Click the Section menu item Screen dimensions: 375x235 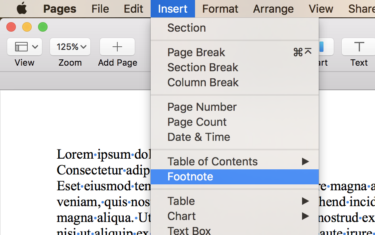(186, 28)
